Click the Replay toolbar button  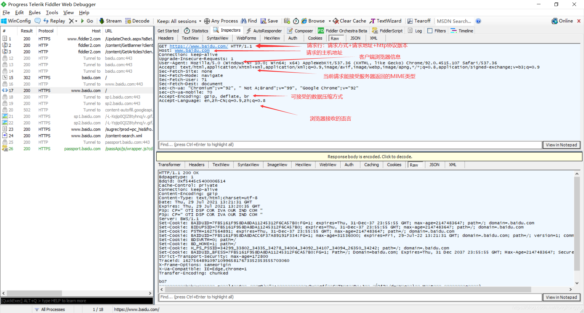click(x=54, y=21)
